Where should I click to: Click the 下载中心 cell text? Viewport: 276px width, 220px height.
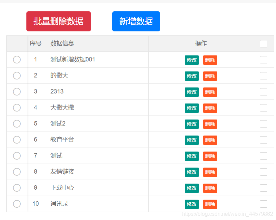[62, 188]
